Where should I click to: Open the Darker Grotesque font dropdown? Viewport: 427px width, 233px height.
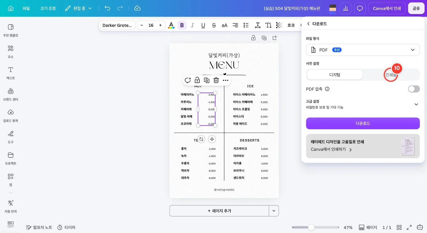117,25
